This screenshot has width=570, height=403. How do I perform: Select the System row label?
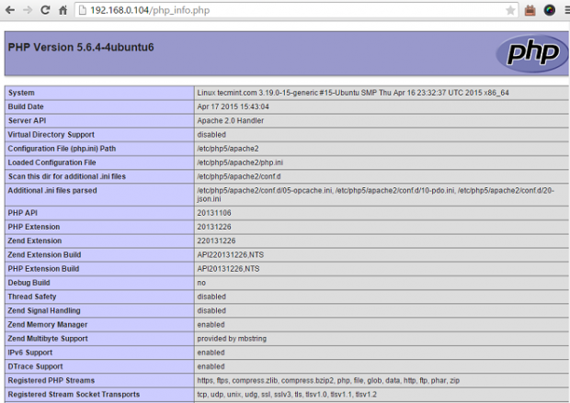pos(21,93)
